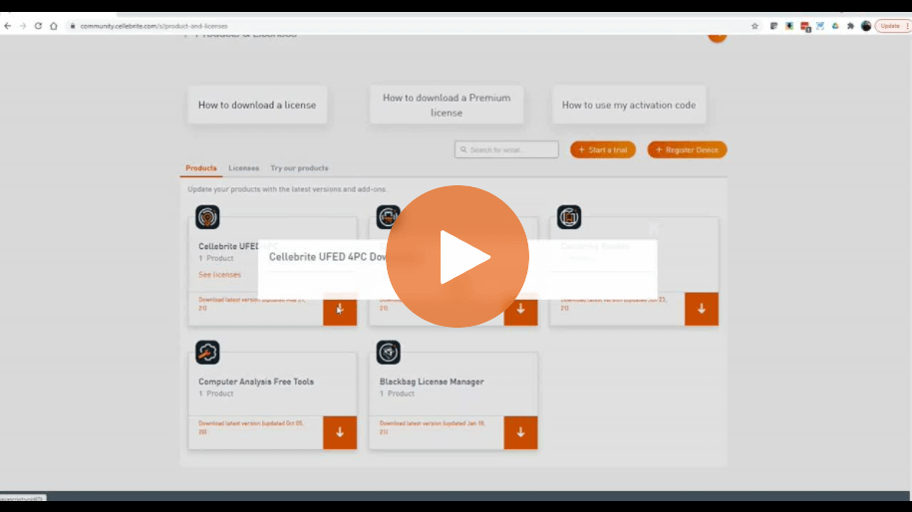Play the video with the orange play button
This screenshot has height=512, width=912.
coord(457,256)
